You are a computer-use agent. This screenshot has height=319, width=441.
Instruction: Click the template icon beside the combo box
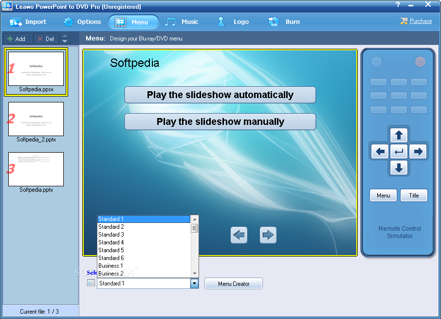click(91, 283)
